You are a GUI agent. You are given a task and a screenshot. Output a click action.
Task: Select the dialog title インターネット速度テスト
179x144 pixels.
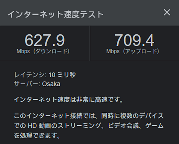(x=55, y=14)
